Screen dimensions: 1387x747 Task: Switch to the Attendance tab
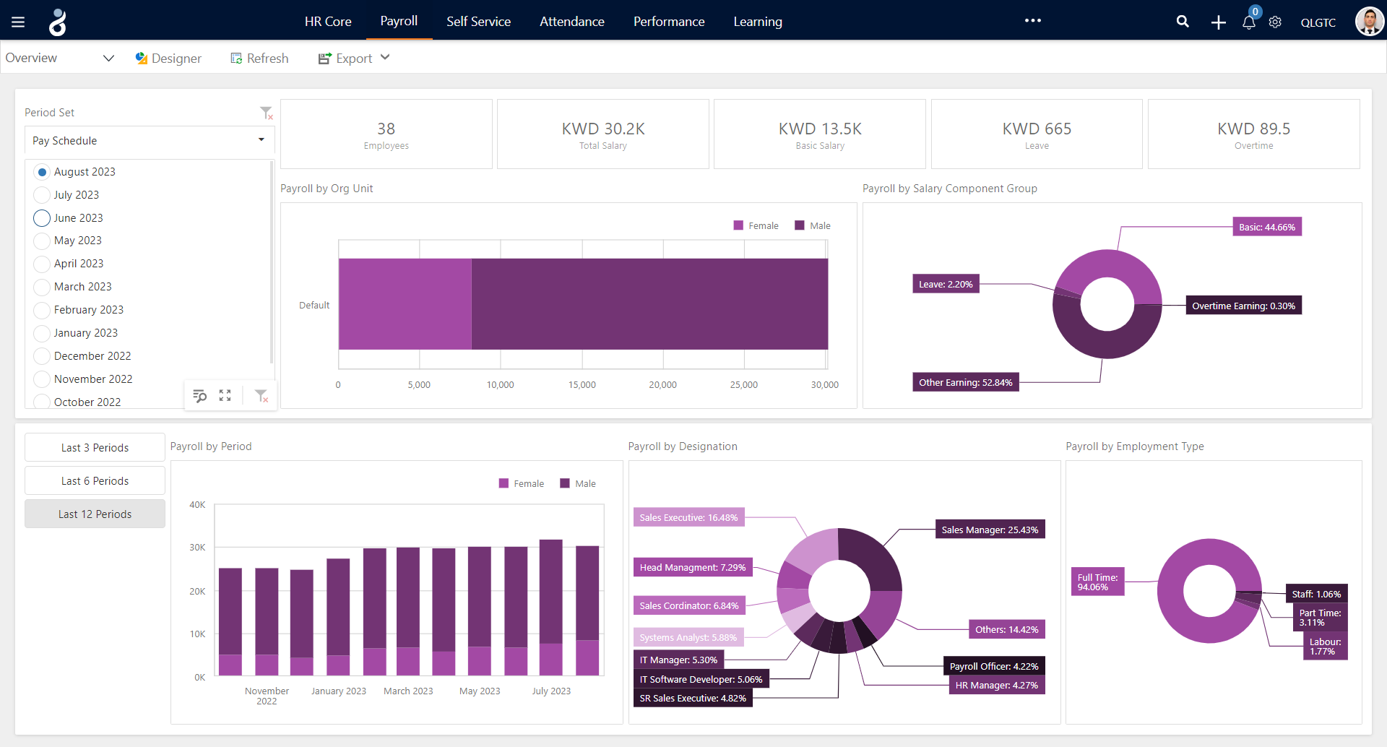coord(571,22)
